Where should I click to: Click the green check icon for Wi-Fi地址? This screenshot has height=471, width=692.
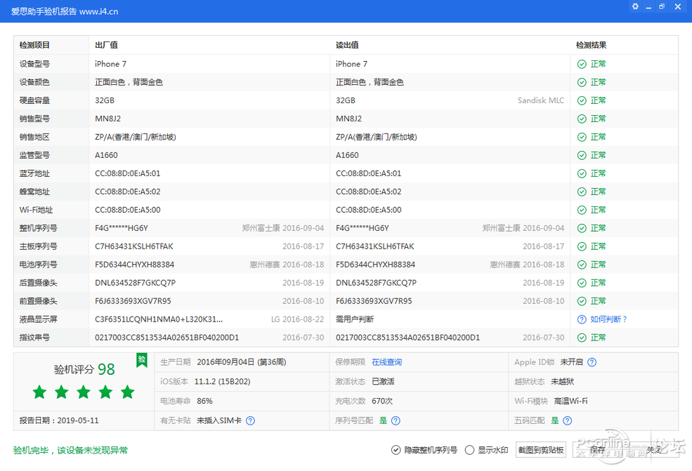click(582, 210)
